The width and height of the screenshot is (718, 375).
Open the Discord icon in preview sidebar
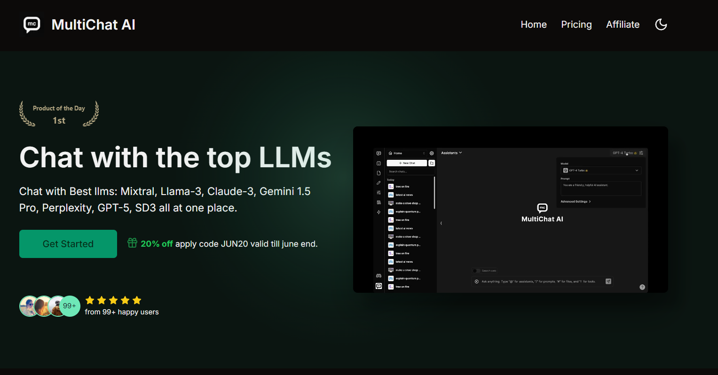pyautogui.click(x=379, y=276)
